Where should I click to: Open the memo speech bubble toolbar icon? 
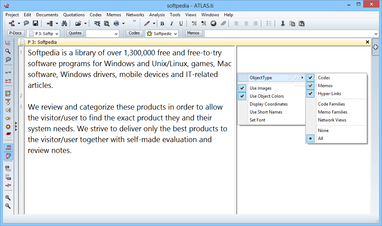[x=26, y=24]
